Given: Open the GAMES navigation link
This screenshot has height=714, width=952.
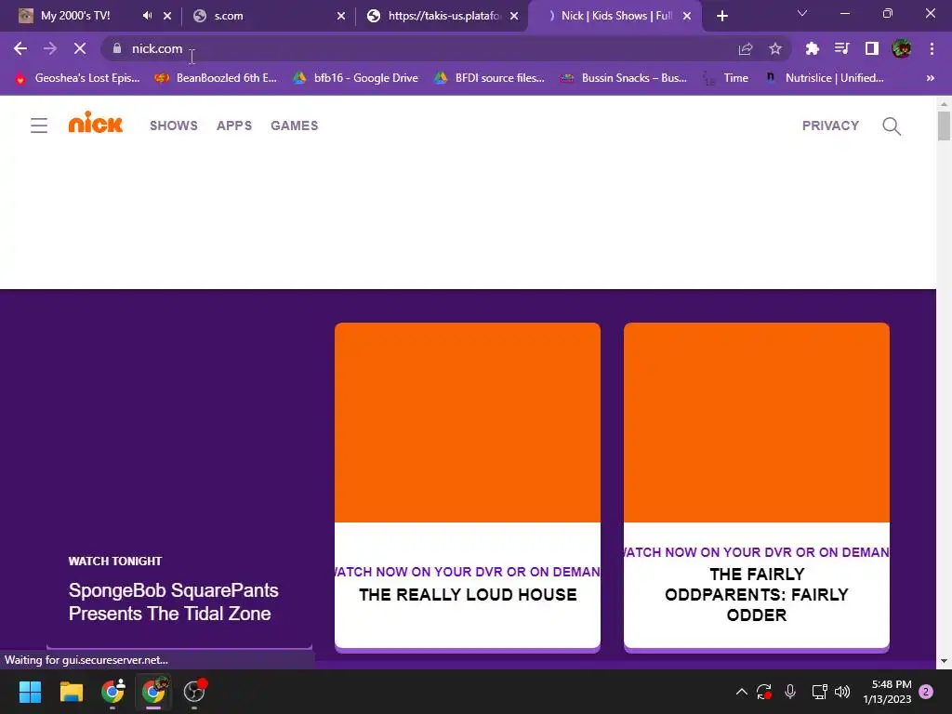Looking at the screenshot, I should pyautogui.click(x=295, y=126).
